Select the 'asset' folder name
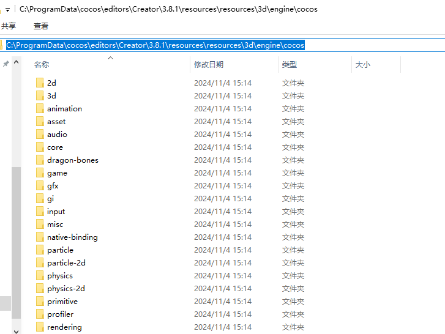This screenshot has height=334, width=445. click(56, 121)
